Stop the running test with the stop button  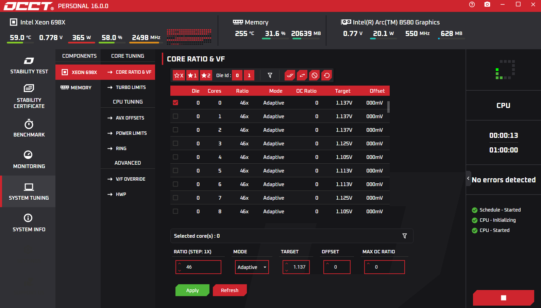pos(503,298)
